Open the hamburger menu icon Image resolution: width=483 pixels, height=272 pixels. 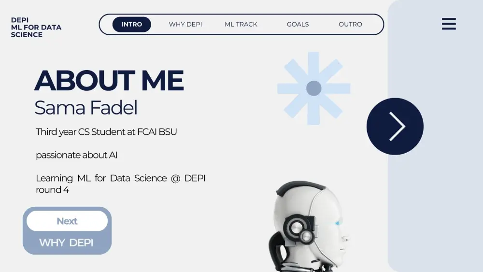point(449,24)
